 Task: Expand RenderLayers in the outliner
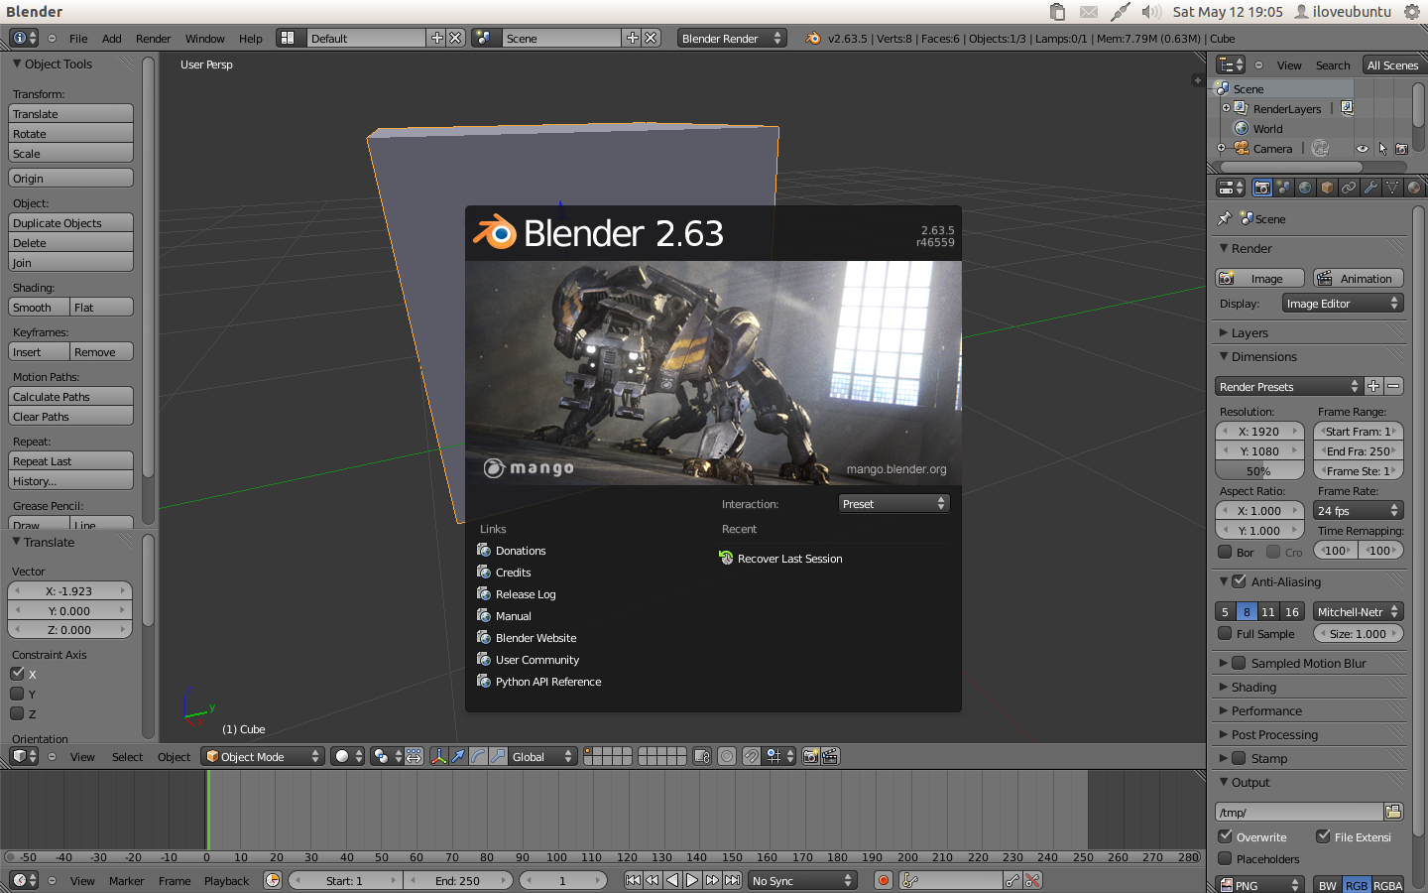coord(1226,108)
